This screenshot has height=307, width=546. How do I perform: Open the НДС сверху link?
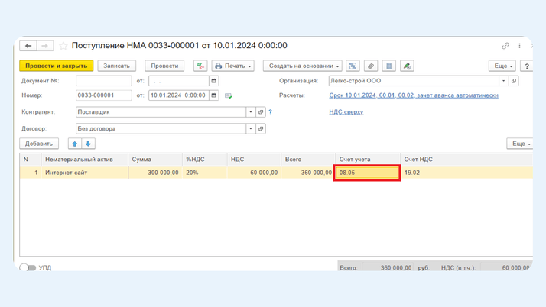(346, 112)
